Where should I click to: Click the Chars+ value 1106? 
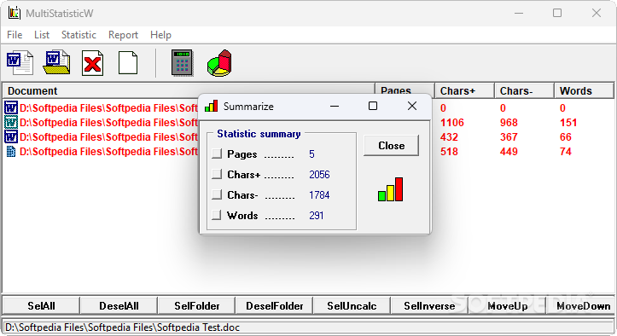451,122
